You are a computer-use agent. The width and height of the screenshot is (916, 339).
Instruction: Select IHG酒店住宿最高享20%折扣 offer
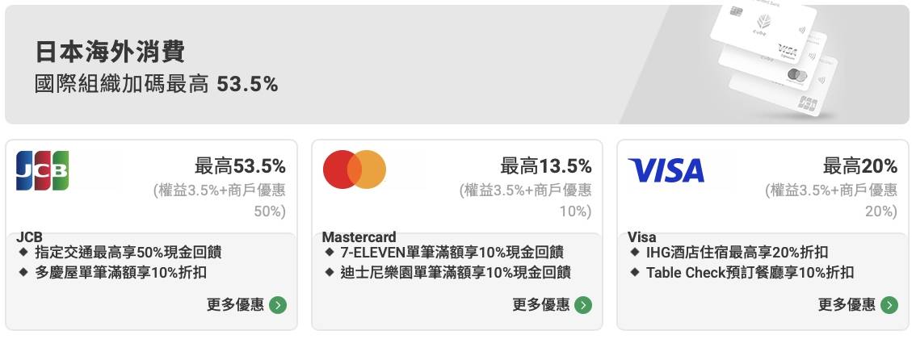pyautogui.click(x=737, y=253)
